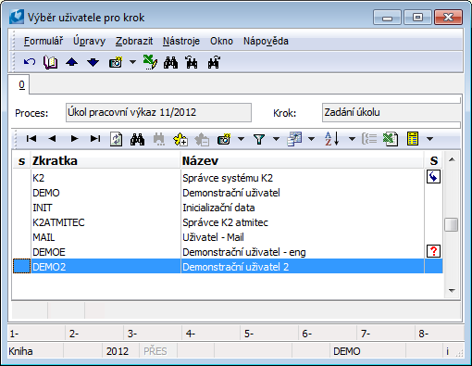Click the yellow star add icon
The width and height of the screenshot is (472, 366).
pyautogui.click(x=180, y=139)
